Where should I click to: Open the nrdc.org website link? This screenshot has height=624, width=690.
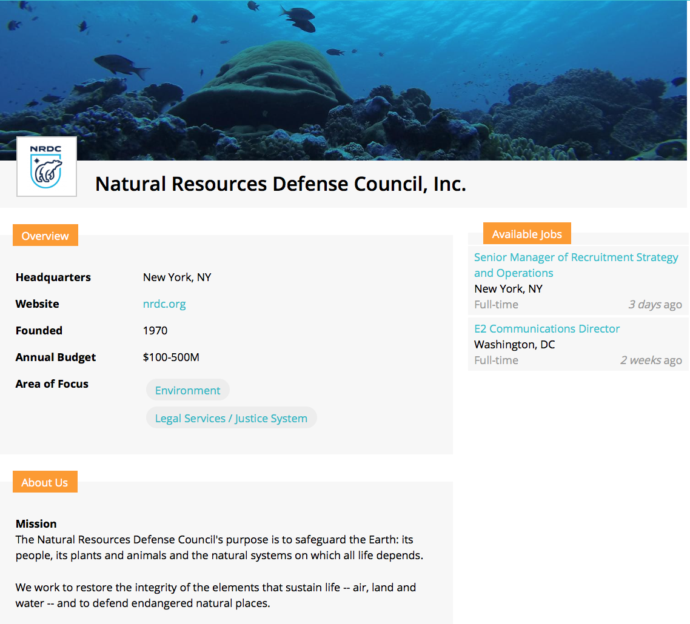pos(164,304)
